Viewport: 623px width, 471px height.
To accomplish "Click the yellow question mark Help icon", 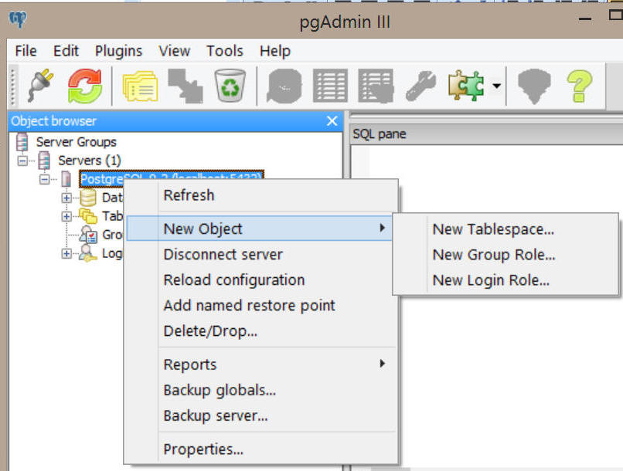I will (580, 86).
